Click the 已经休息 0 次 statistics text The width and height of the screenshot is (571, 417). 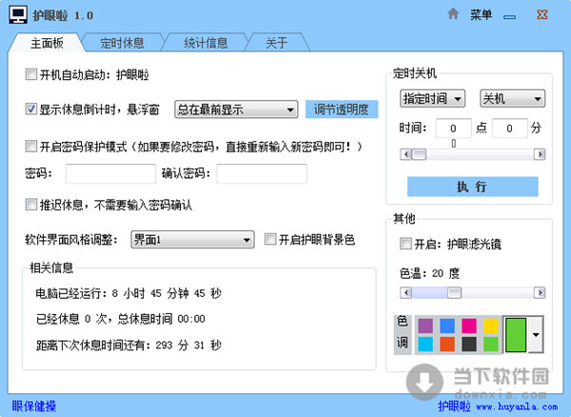120,319
